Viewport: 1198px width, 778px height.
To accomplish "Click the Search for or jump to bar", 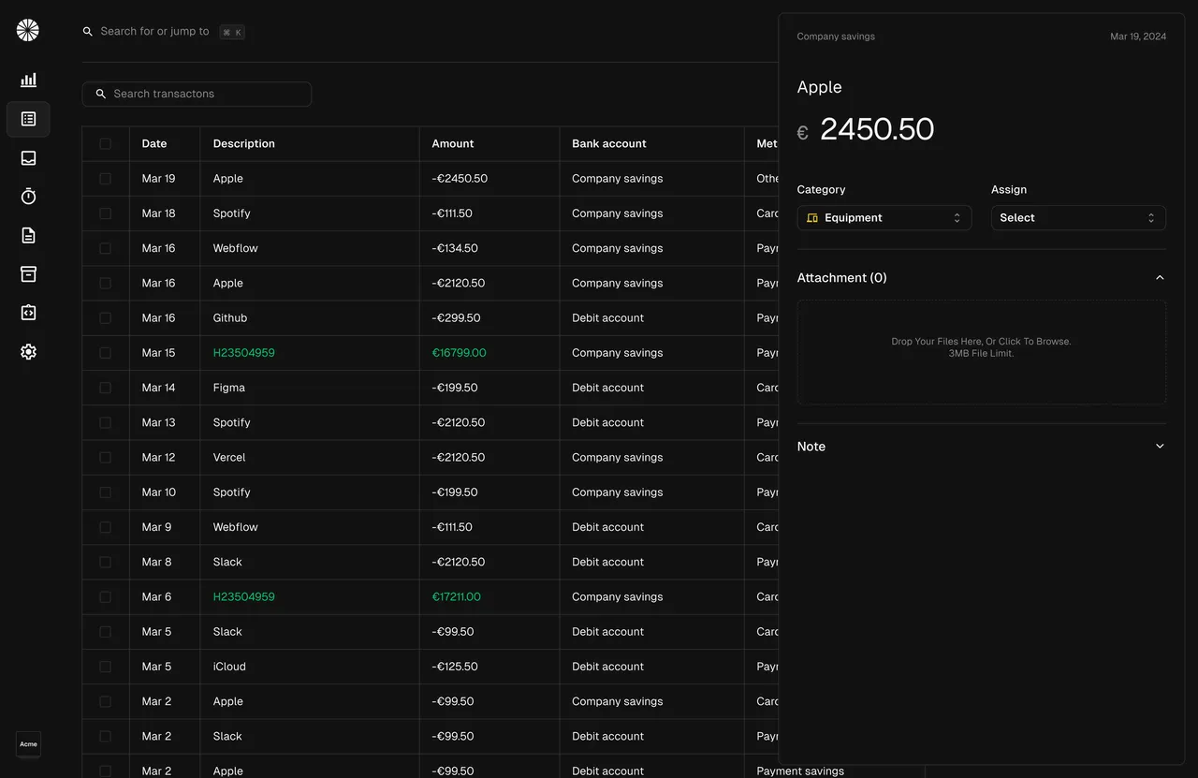I will point(164,31).
